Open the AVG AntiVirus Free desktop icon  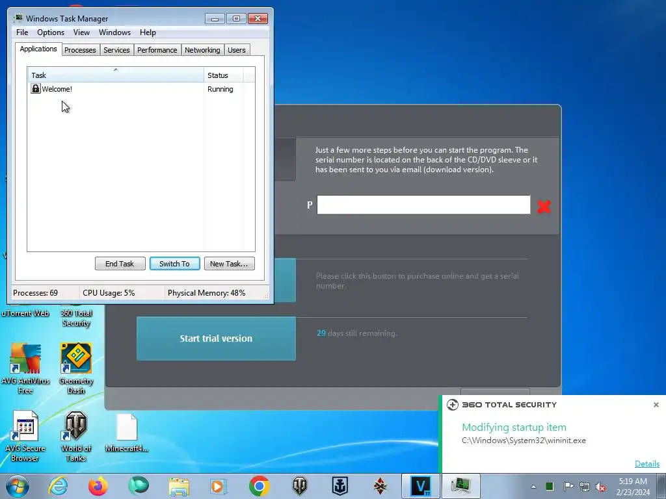25,368
